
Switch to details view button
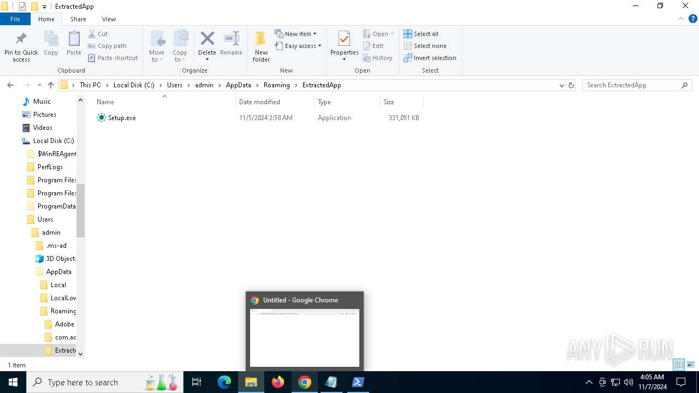pos(679,365)
